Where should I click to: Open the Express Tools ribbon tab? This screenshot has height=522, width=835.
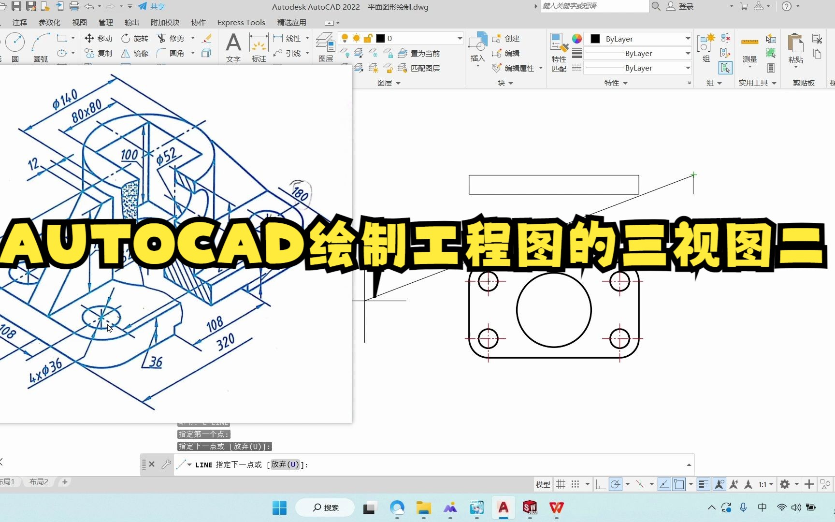[241, 22]
